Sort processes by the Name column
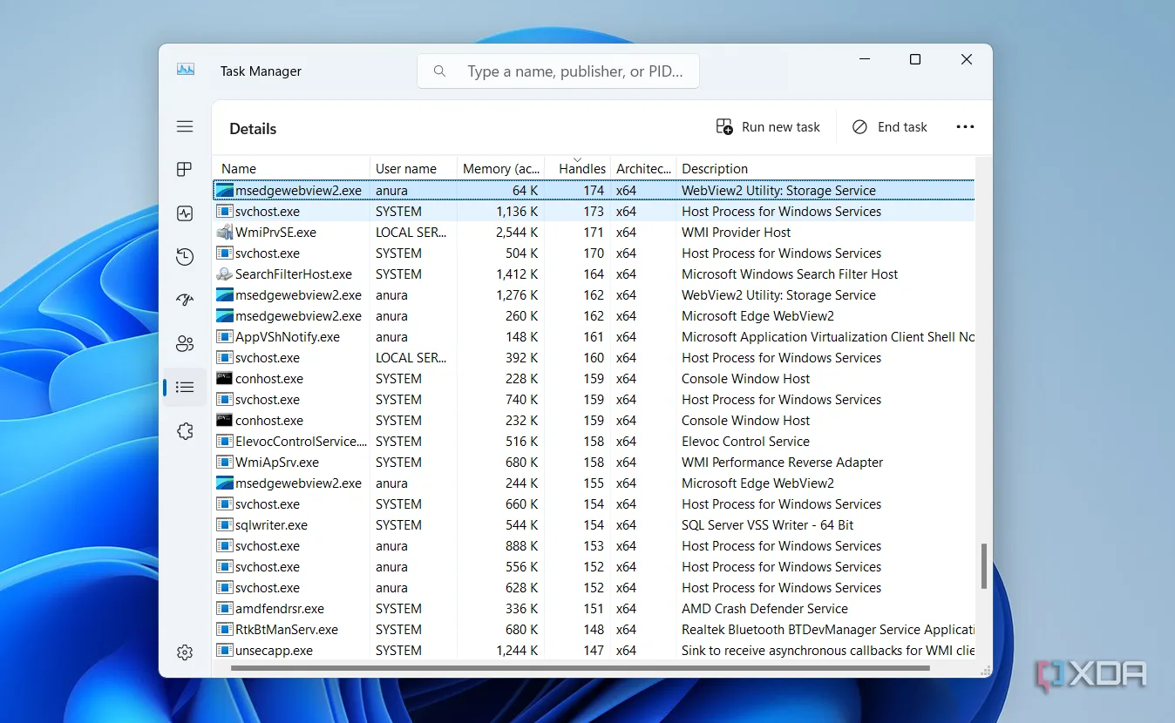The width and height of the screenshot is (1175, 723). coord(239,169)
